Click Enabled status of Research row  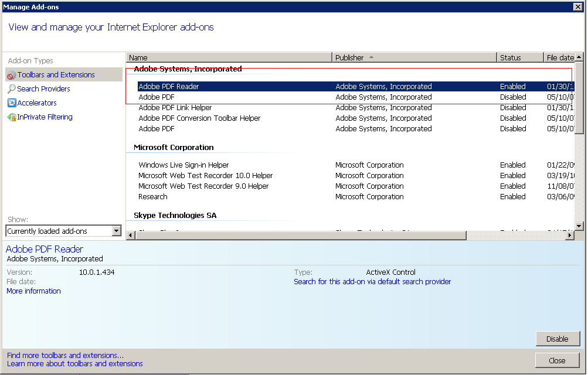click(x=512, y=196)
